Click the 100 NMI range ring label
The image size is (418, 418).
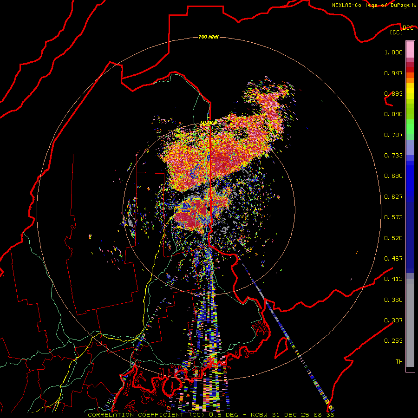[x=209, y=37]
